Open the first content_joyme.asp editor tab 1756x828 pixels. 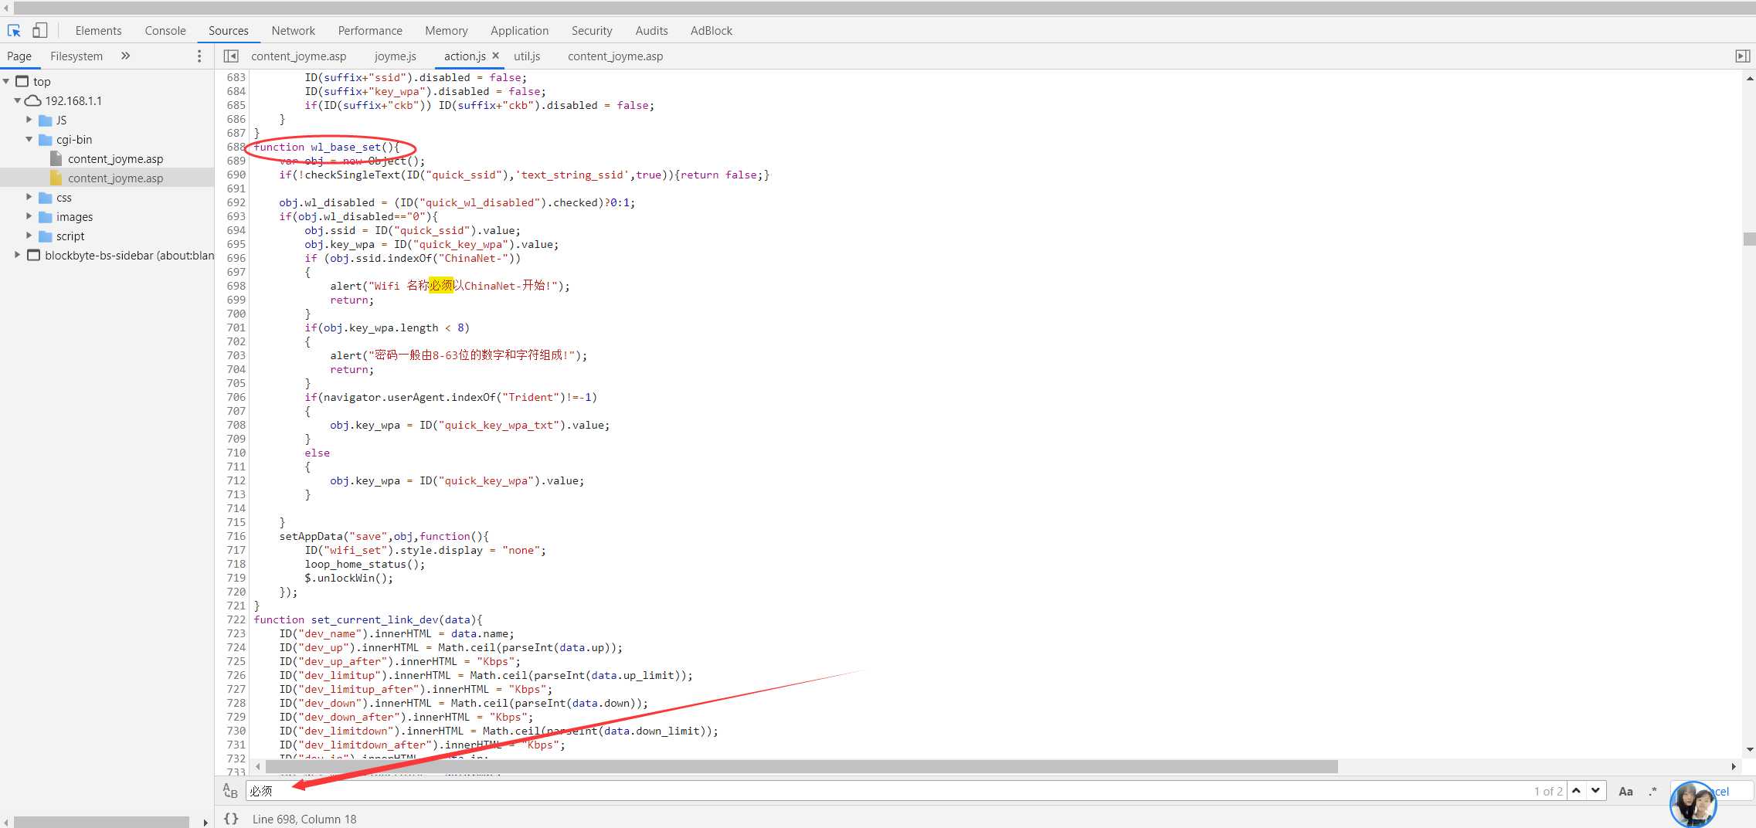(299, 56)
